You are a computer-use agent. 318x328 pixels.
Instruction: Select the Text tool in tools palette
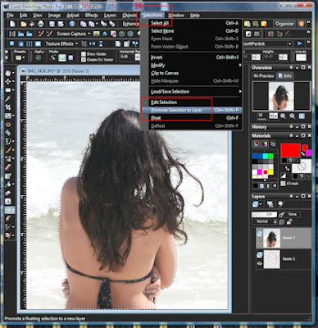coord(8,202)
